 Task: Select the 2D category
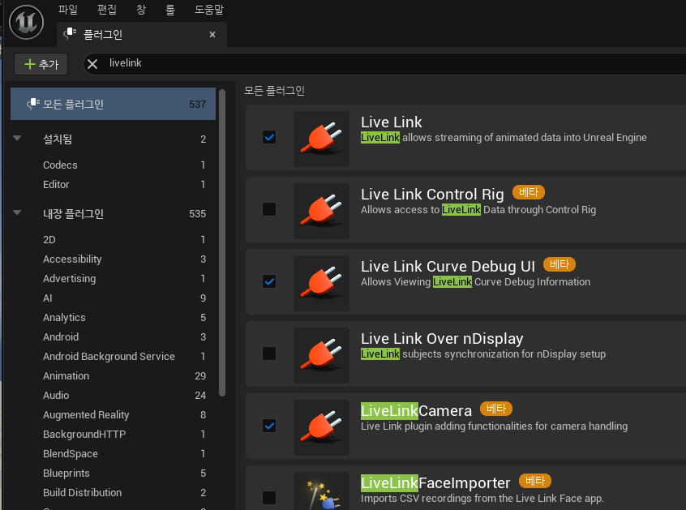(x=113, y=240)
